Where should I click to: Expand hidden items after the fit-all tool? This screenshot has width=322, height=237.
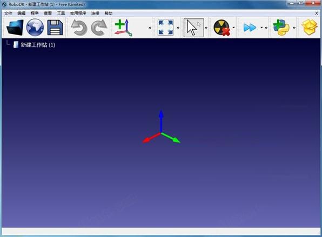coord(178,28)
